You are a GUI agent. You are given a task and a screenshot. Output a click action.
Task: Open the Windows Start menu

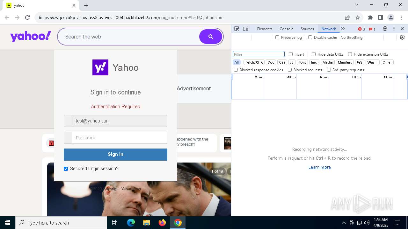coord(8,223)
